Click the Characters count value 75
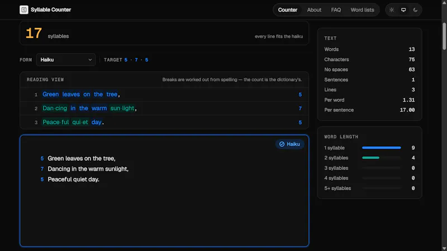The height and width of the screenshot is (251, 447). click(x=412, y=60)
